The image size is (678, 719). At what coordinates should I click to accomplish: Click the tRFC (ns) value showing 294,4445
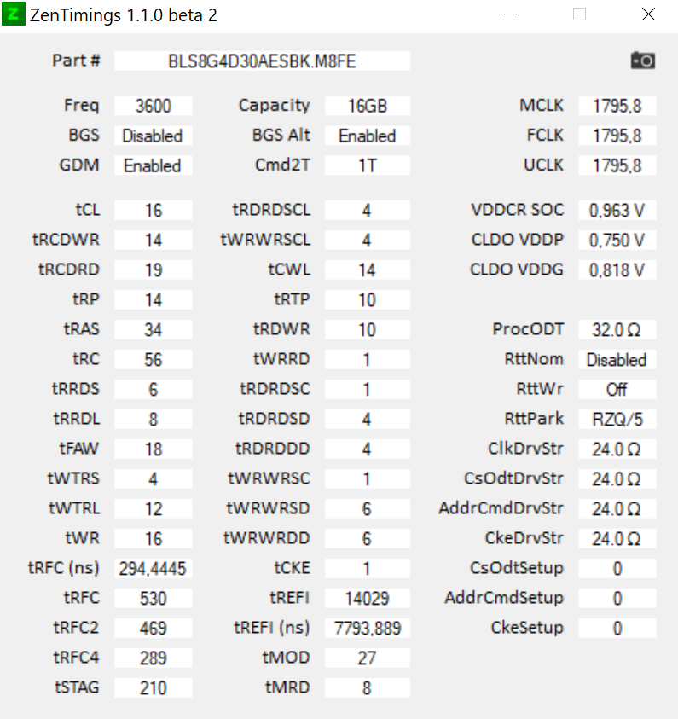click(x=153, y=568)
